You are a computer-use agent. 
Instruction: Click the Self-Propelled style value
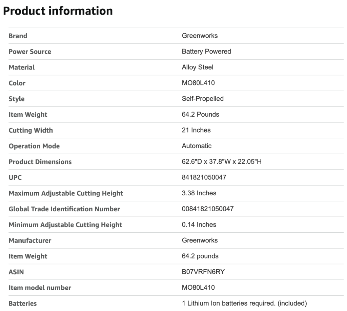tap(203, 99)
